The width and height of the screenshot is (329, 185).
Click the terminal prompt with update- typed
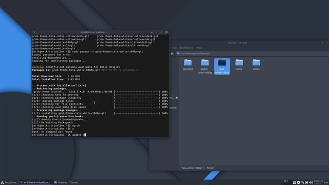click(x=59, y=135)
